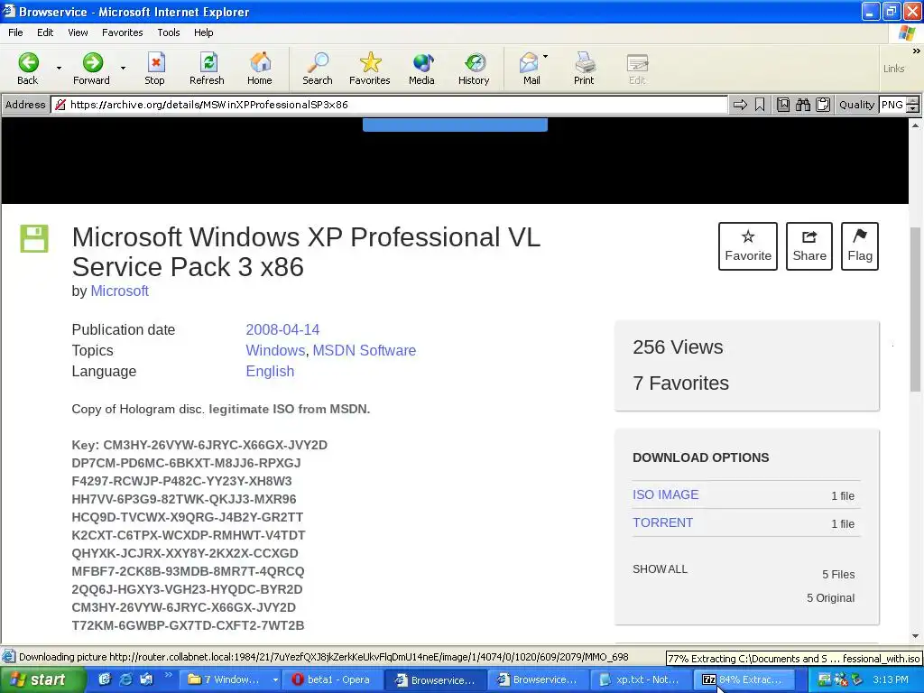Click the blue progress bar on black banner
Image resolution: width=924 pixels, height=693 pixels.
[455, 125]
